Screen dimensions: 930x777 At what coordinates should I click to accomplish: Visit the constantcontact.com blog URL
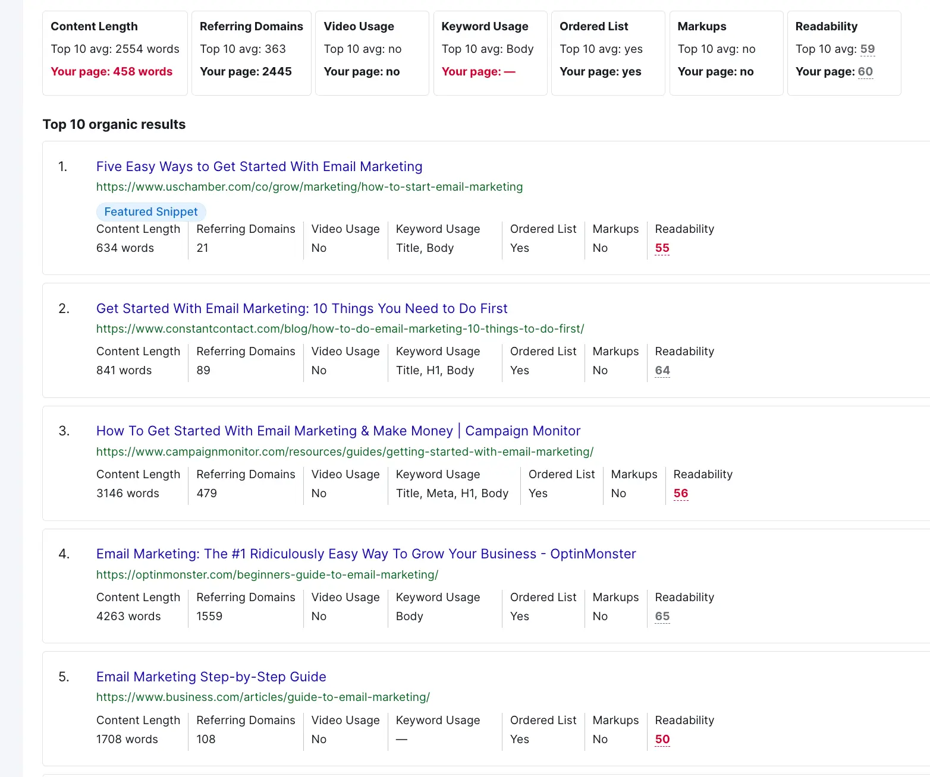[x=340, y=329]
